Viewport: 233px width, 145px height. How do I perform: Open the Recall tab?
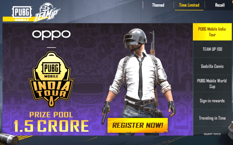(220, 5)
